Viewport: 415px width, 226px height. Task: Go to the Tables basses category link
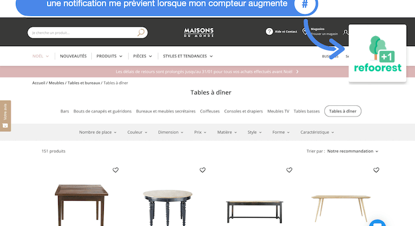pos(307,111)
